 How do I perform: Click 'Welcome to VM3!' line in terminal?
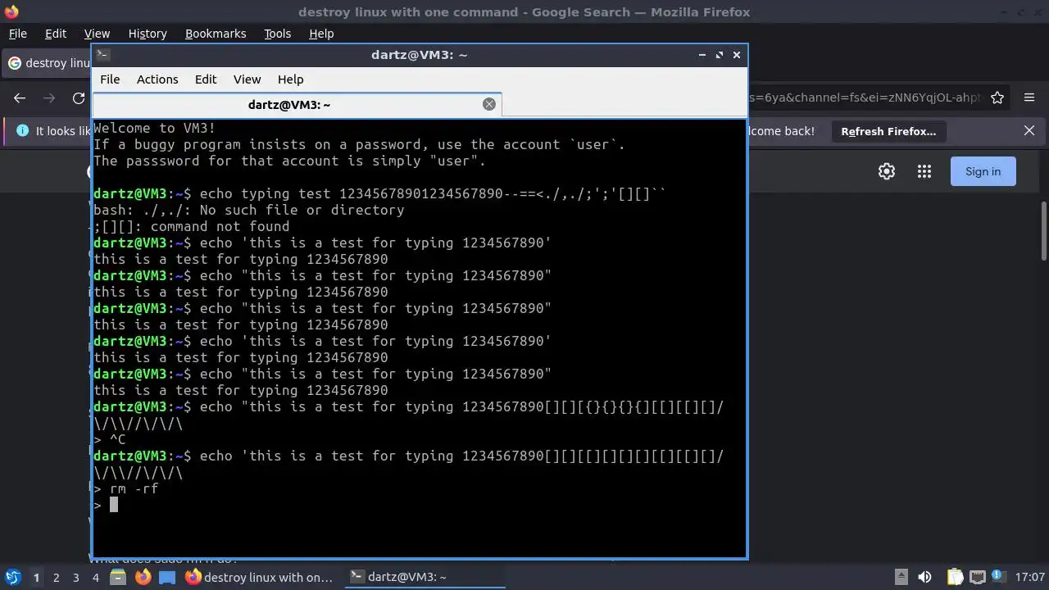click(x=154, y=128)
